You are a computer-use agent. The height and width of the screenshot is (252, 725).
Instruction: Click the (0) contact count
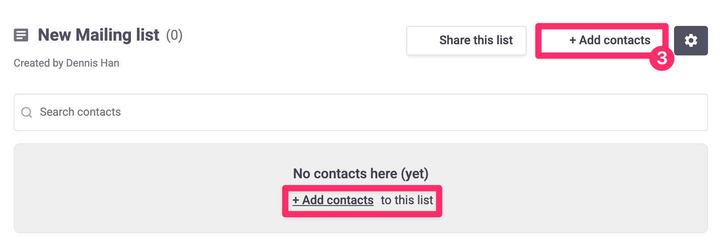tap(174, 35)
